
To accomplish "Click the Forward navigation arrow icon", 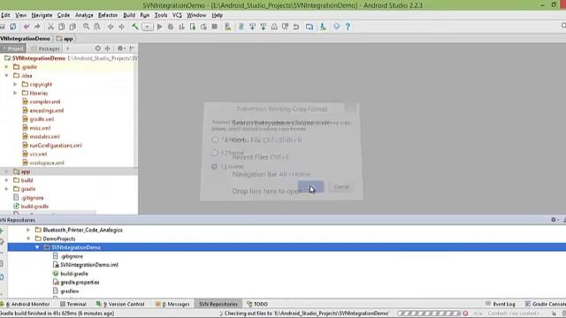I will click(121, 26).
